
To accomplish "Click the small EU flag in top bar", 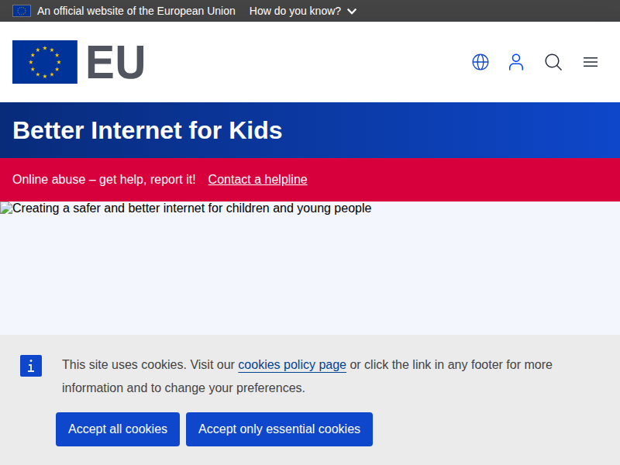I will coord(22,11).
